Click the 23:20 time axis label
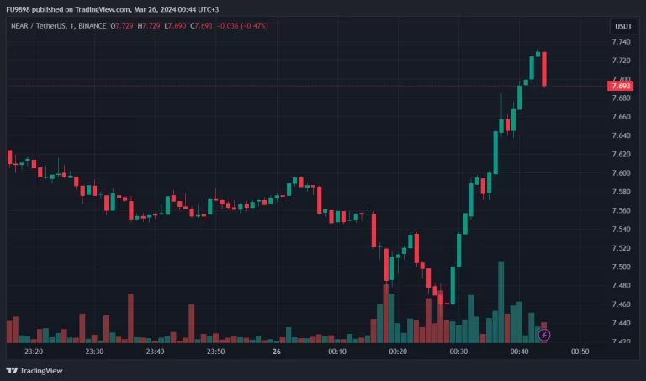The width and height of the screenshot is (646, 381). [34, 352]
